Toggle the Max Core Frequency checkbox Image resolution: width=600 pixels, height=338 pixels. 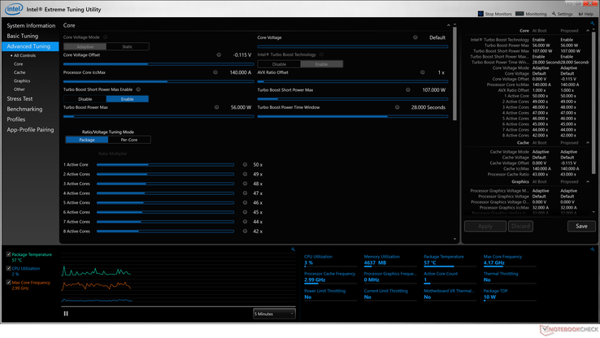(9, 282)
